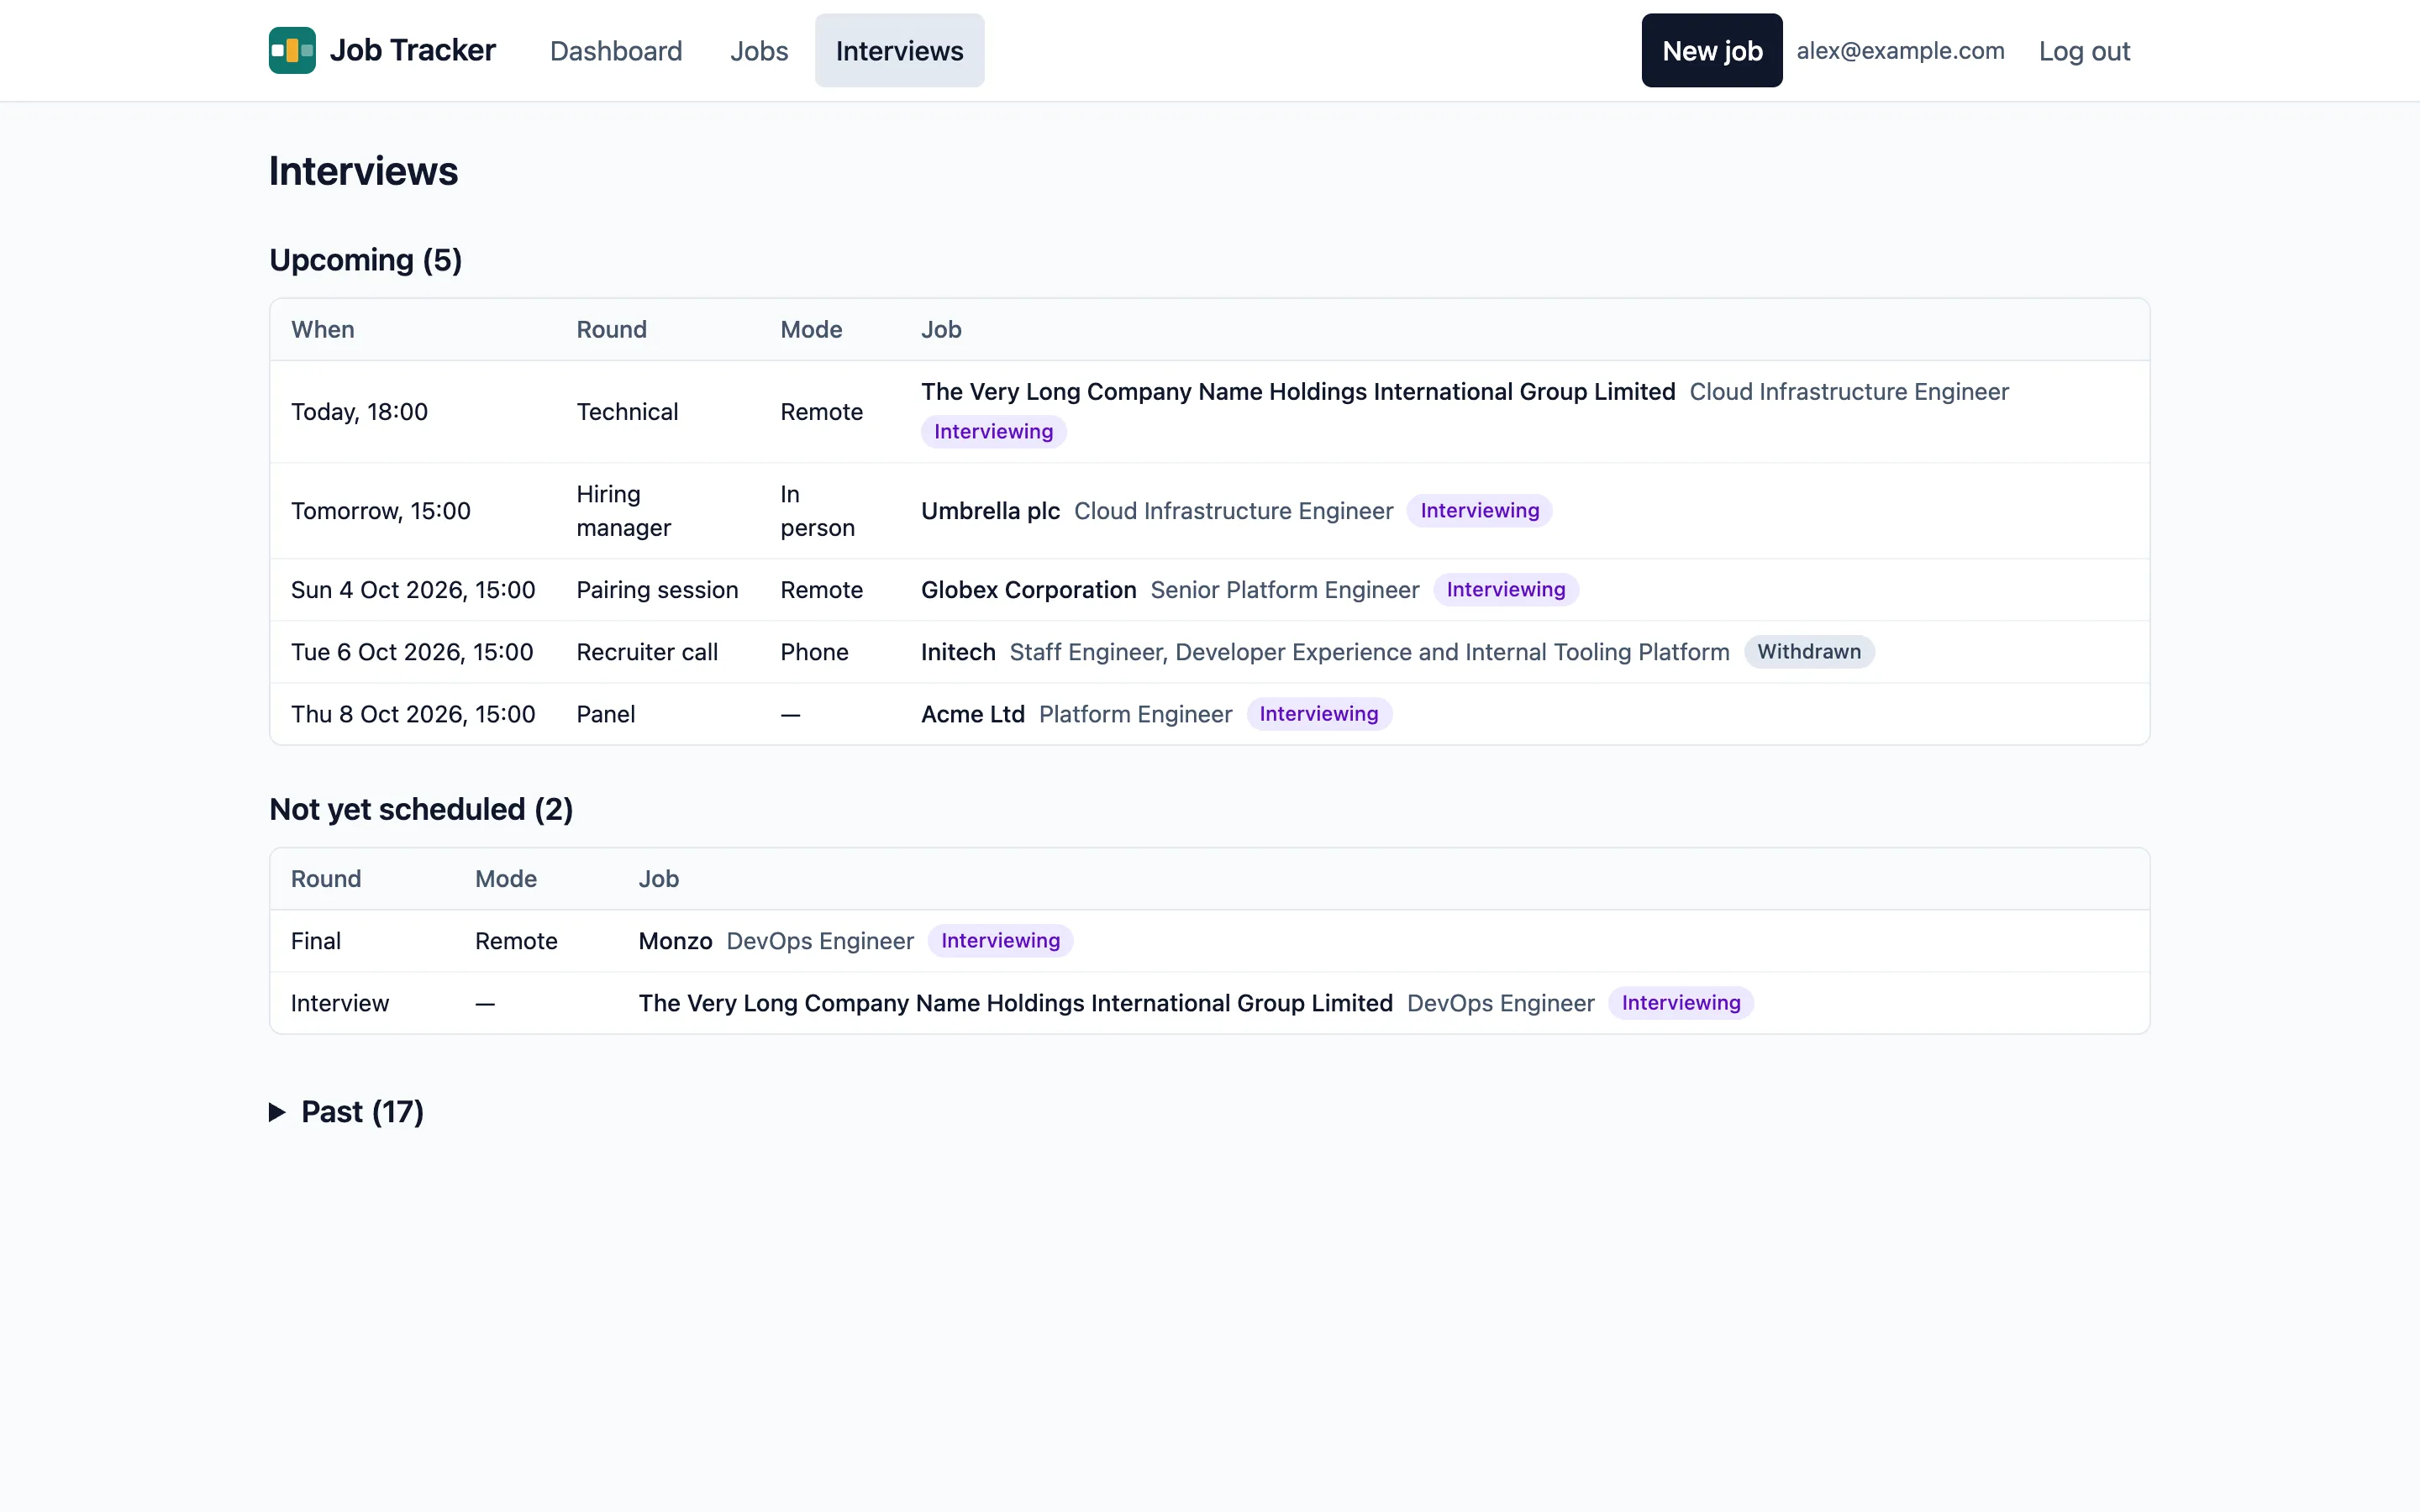The image size is (2420, 1512).
Task: Click the 'Not yet scheduled (2)' heading
Action: click(421, 809)
